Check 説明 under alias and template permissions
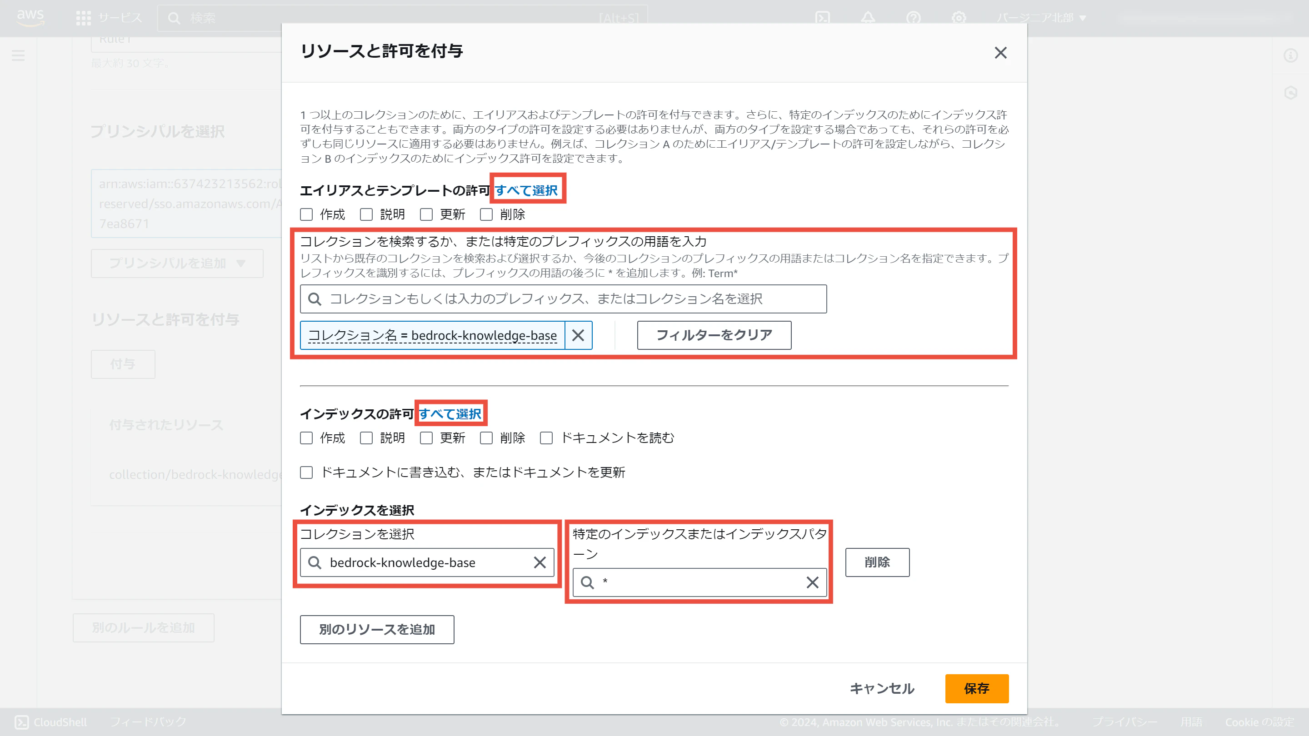1309x736 pixels. [366, 214]
